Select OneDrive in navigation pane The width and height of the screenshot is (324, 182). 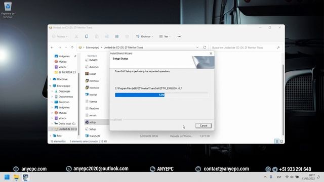click(x=62, y=79)
